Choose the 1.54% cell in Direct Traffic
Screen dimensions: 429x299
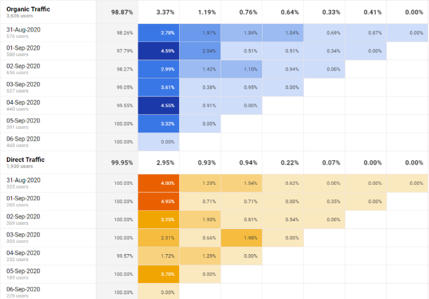coord(242,183)
